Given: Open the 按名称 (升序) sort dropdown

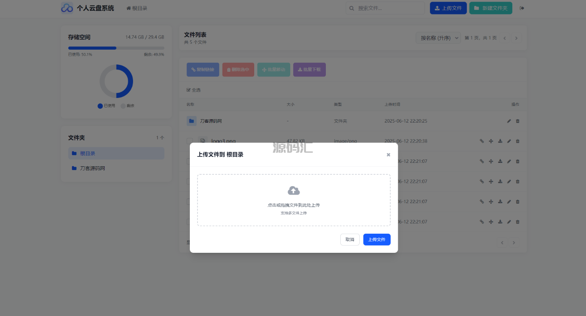Looking at the screenshot, I should point(438,38).
